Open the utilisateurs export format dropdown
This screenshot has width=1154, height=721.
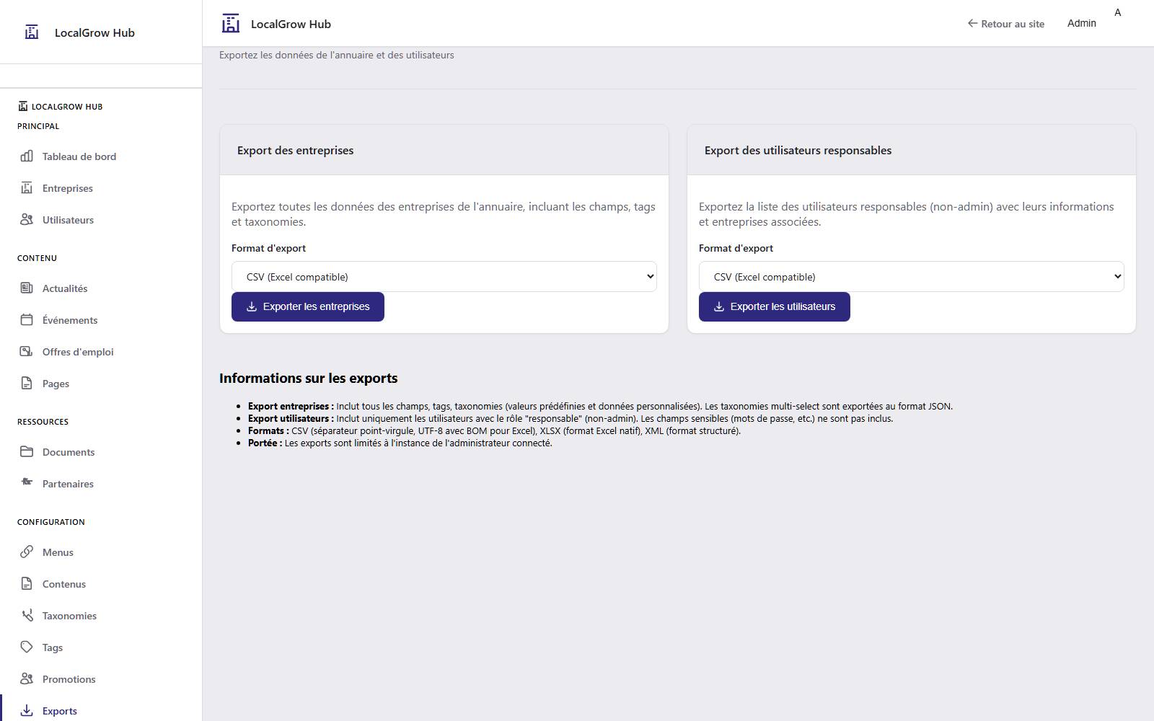[910, 276]
